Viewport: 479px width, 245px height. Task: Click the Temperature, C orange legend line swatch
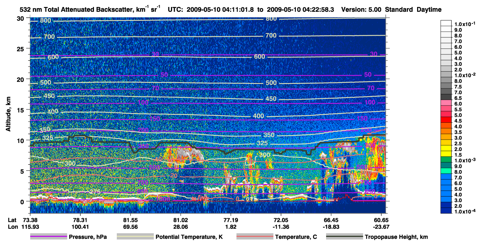[x=255, y=237]
